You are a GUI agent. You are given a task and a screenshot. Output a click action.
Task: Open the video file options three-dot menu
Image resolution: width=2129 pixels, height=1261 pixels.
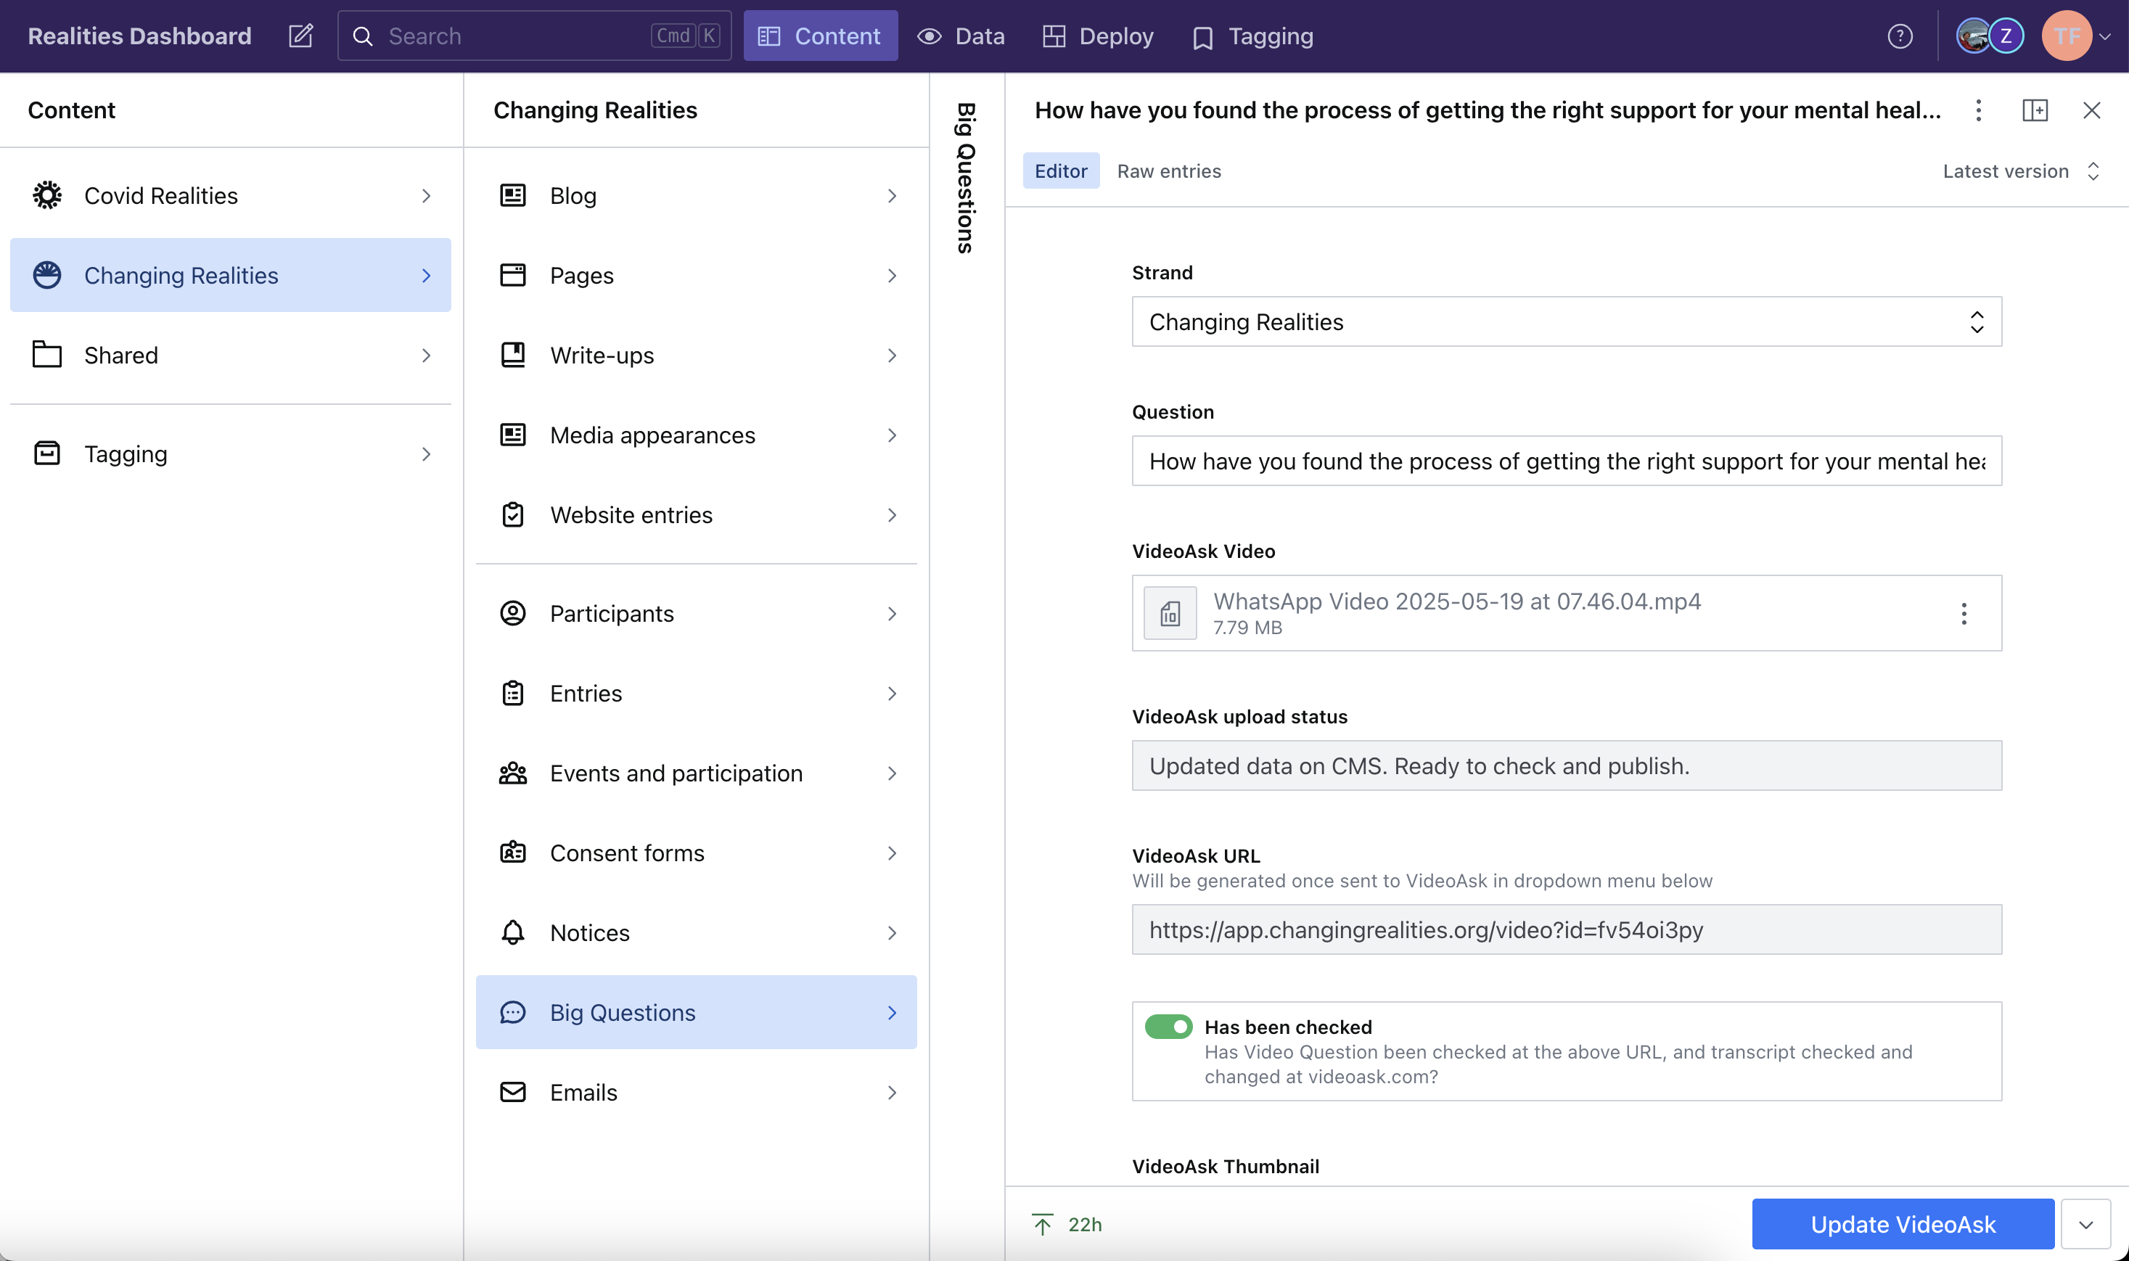1964,614
